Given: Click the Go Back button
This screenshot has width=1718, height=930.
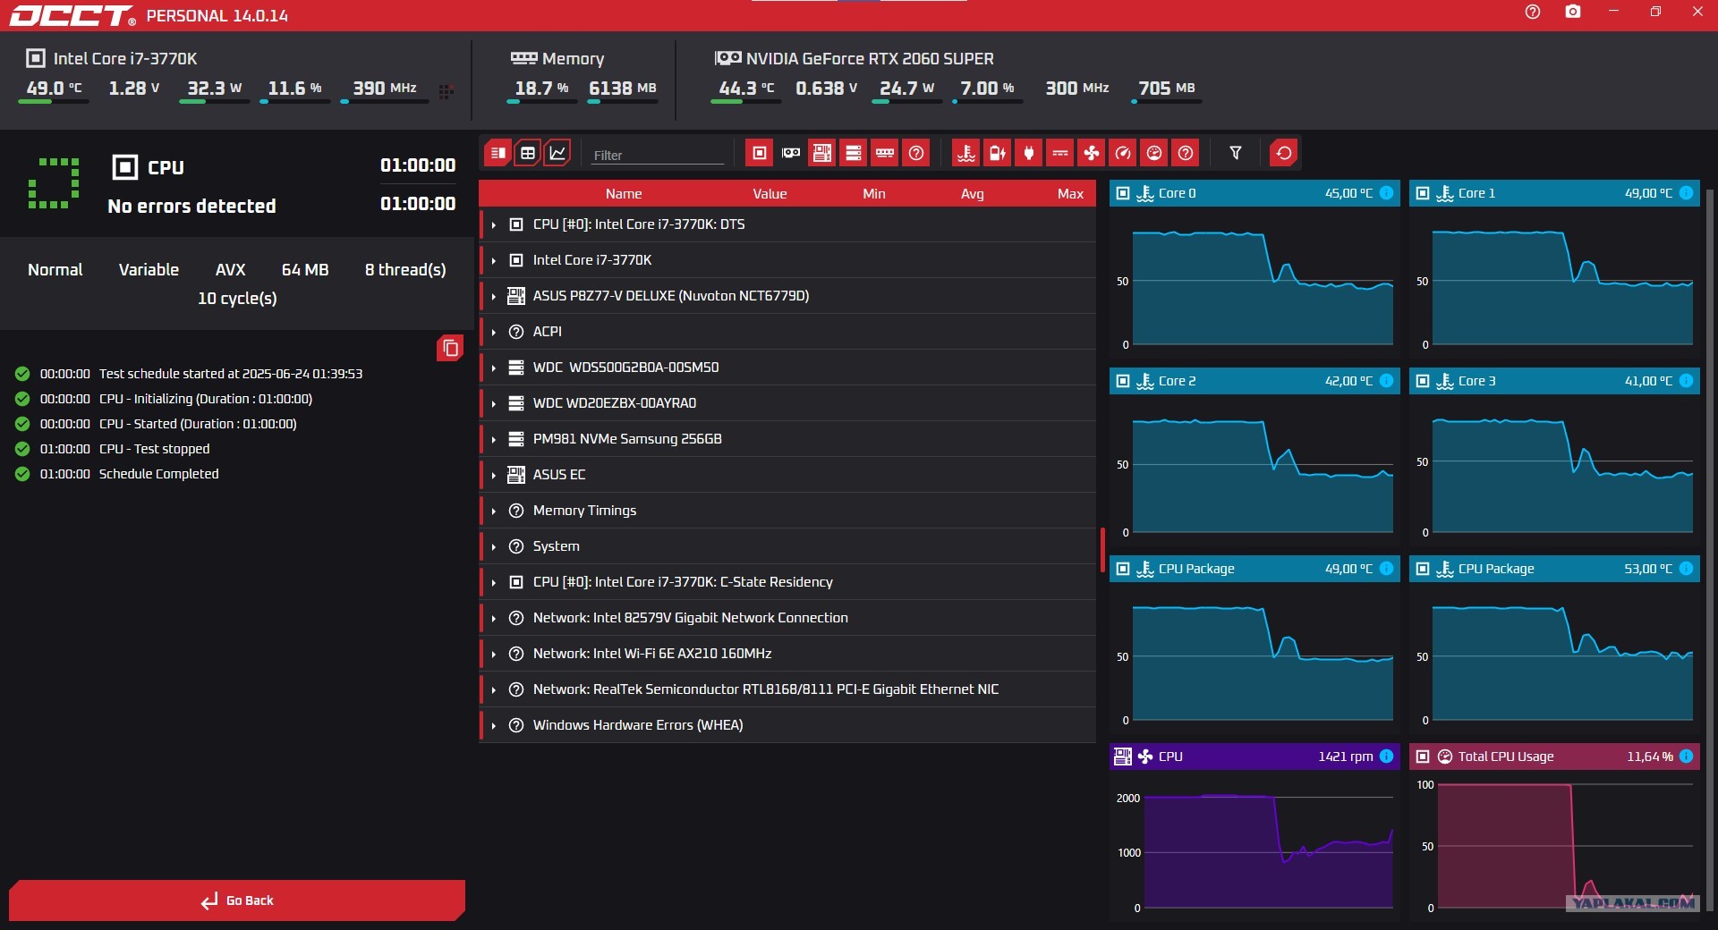Looking at the screenshot, I should click(237, 900).
